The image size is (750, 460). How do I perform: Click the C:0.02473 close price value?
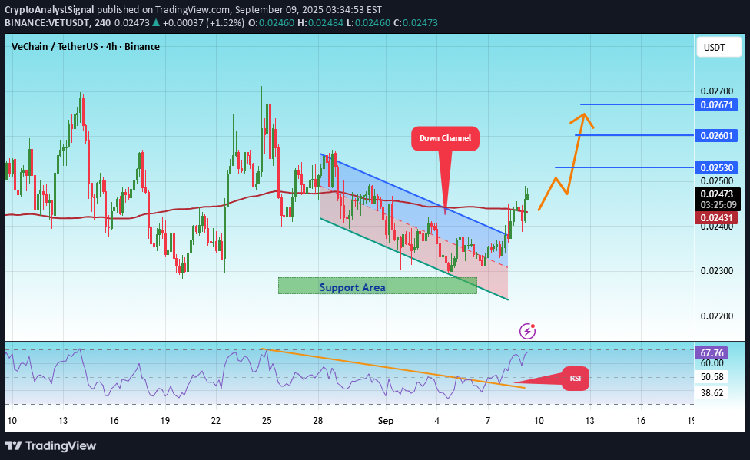tap(415, 22)
